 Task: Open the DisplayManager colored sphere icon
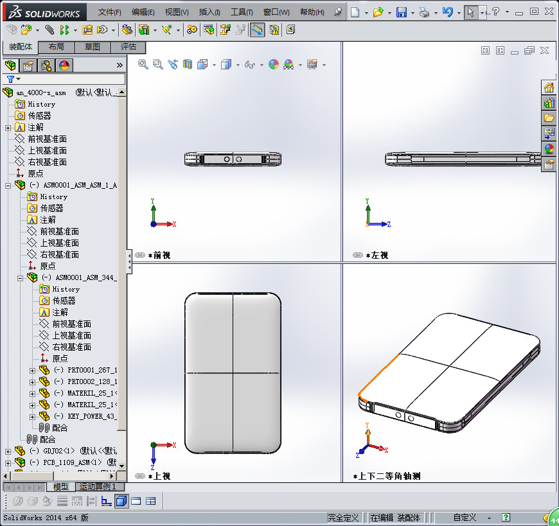click(x=64, y=65)
